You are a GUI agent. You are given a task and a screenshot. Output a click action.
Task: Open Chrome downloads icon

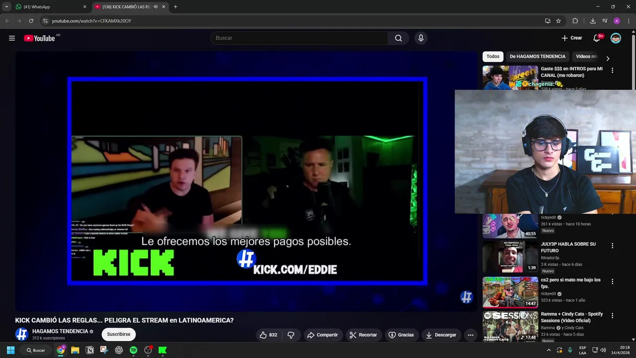click(x=593, y=21)
